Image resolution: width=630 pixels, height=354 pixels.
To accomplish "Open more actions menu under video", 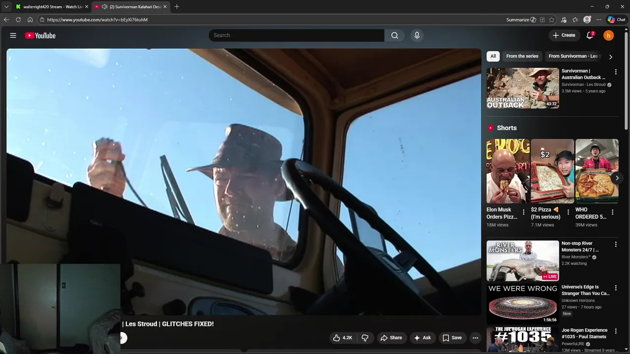I will click(475, 338).
